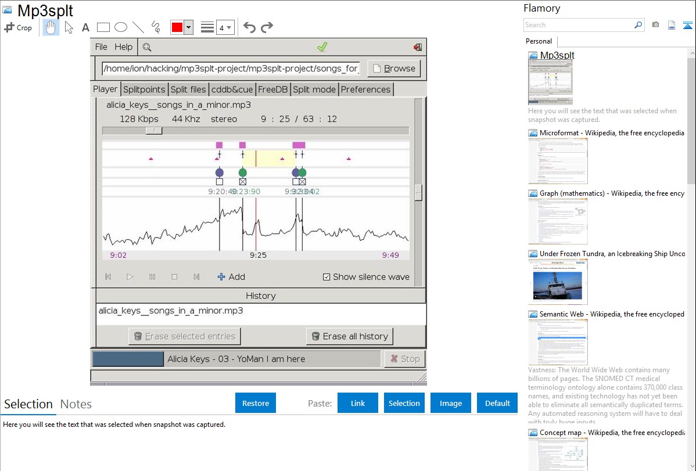Click the red color swatch
This screenshot has width=696, height=471.
(177, 27)
